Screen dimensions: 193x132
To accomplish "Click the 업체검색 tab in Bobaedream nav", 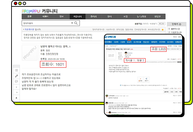I will [x=178, y=42].
